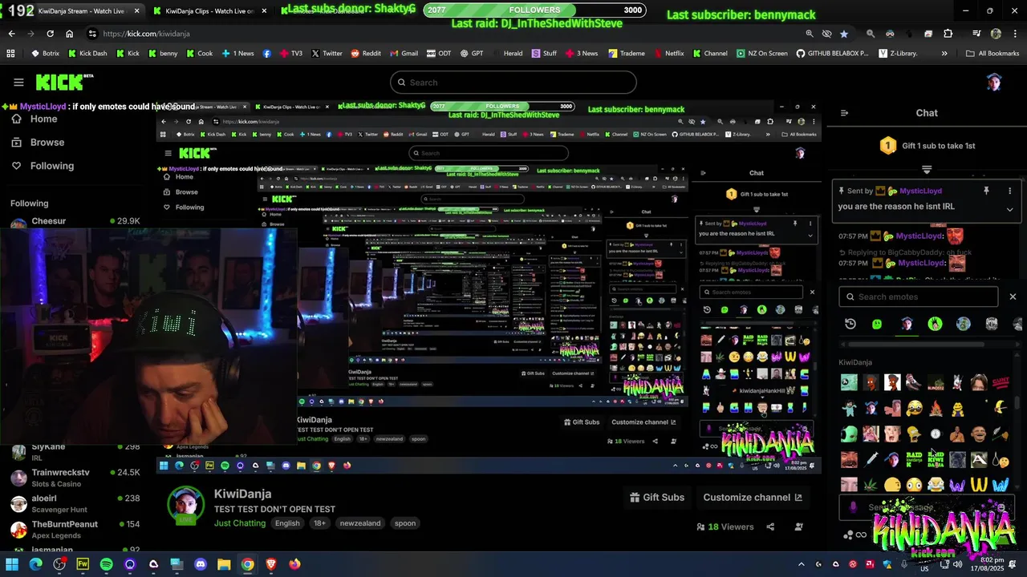Focus the Search emotes field

[x=919, y=297]
